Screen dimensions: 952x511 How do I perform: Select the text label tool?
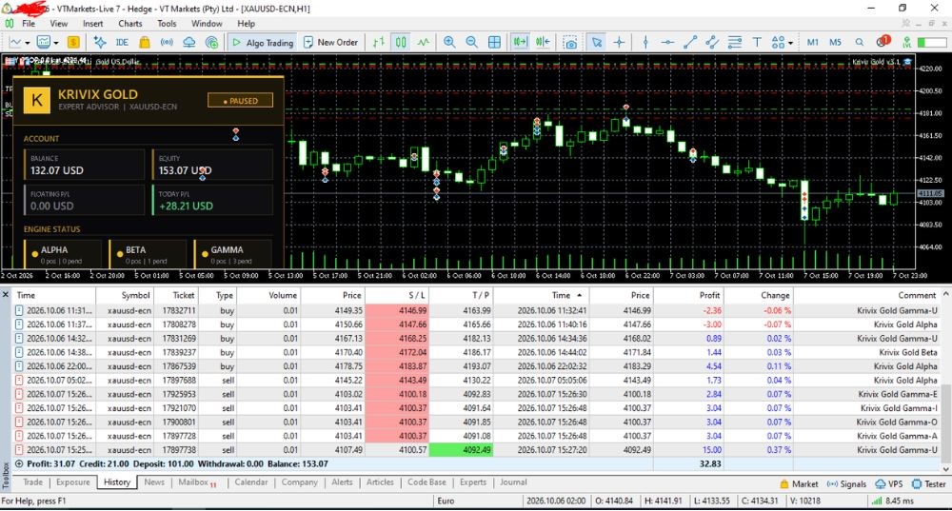pos(757,43)
